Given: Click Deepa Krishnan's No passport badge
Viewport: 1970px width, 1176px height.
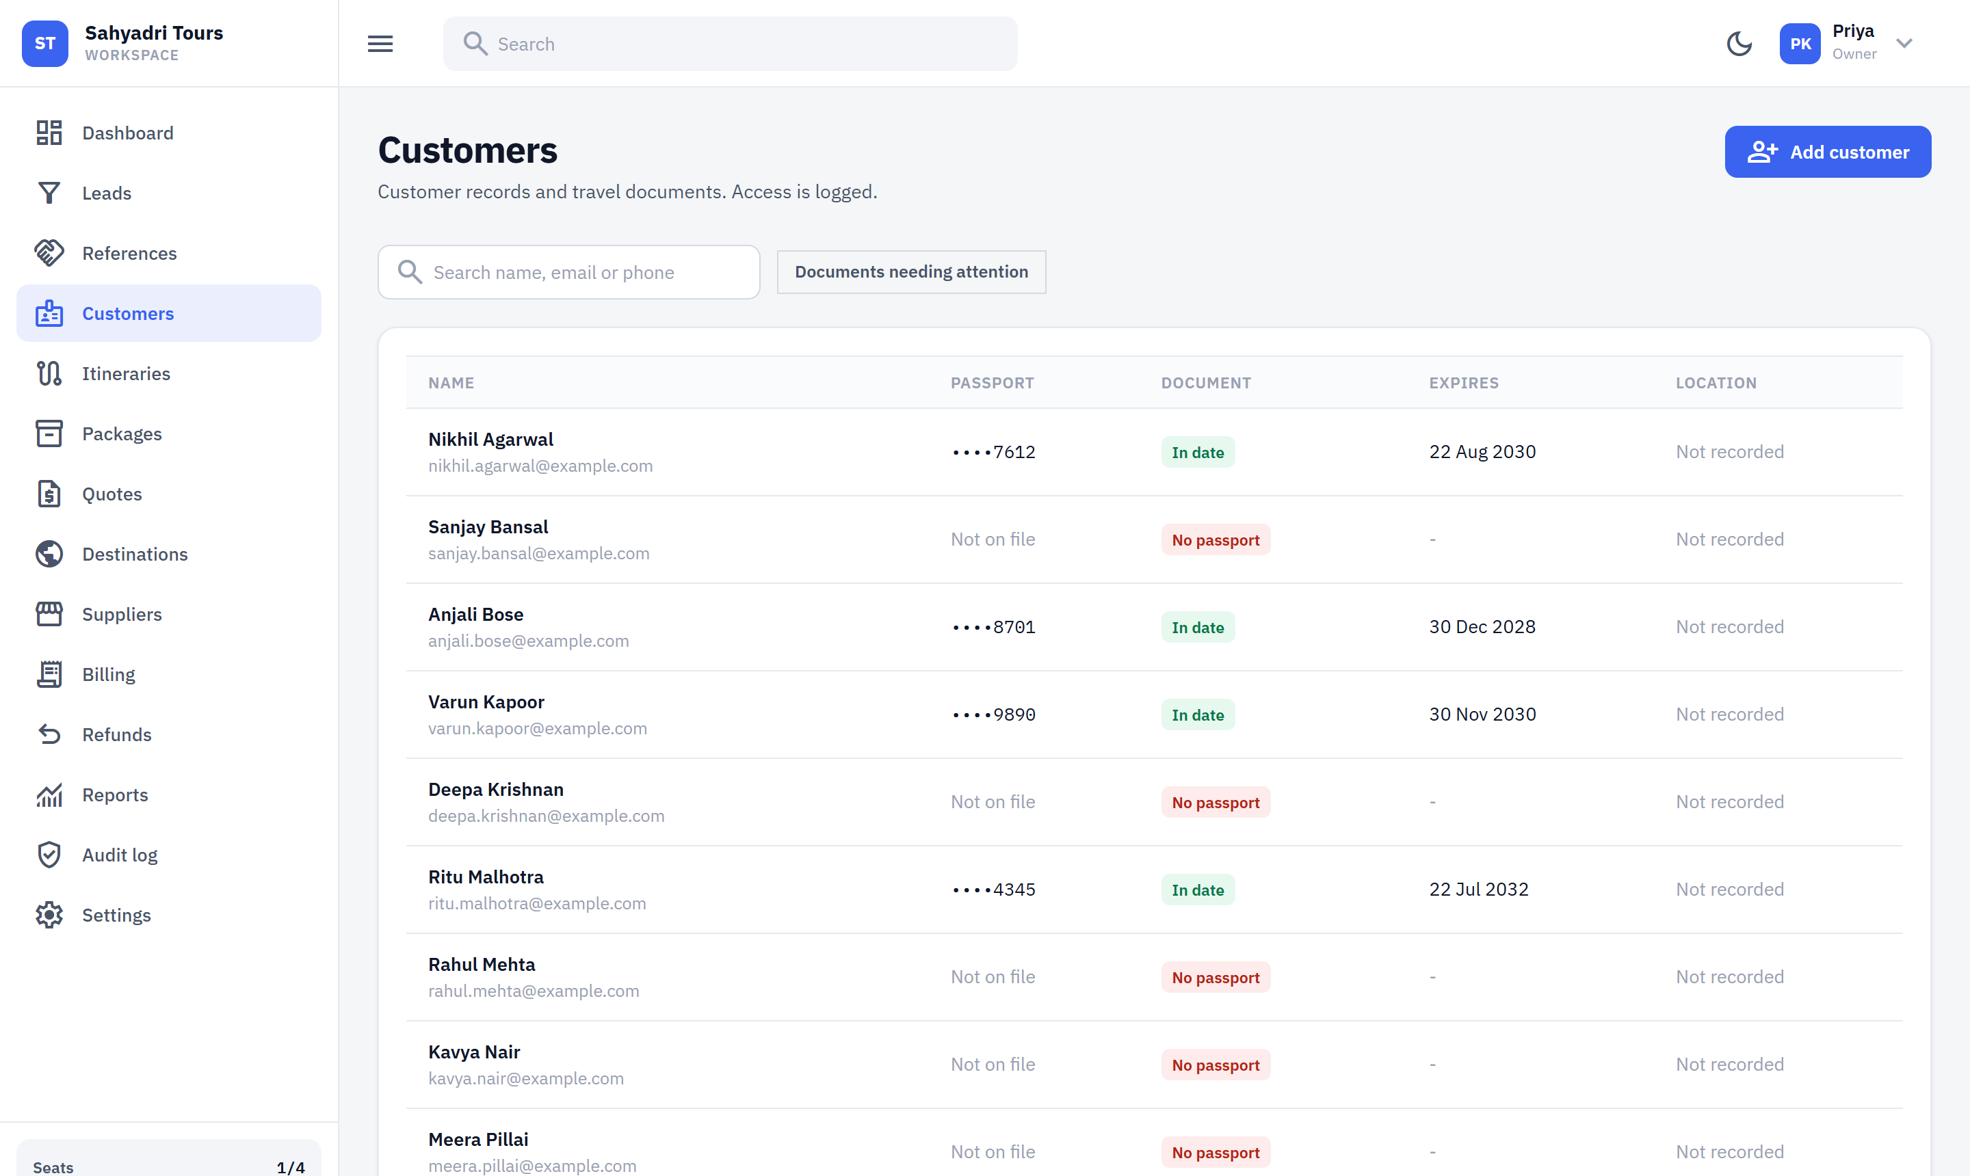Looking at the screenshot, I should (1216, 803).
